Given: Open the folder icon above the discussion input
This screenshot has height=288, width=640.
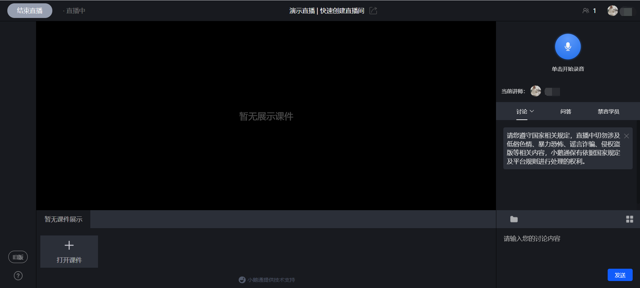Looking at the screenshot, I should (514, 219).
